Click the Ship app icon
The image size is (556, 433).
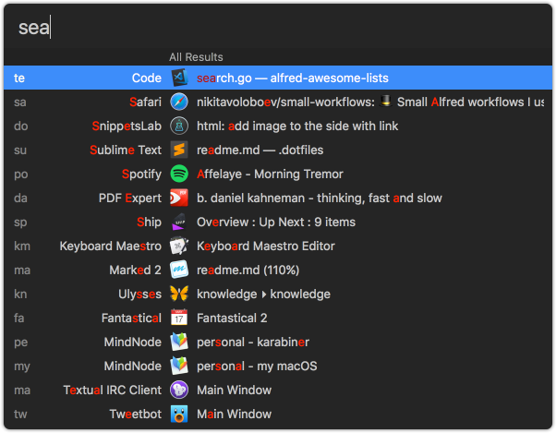[x=179, y=222]
